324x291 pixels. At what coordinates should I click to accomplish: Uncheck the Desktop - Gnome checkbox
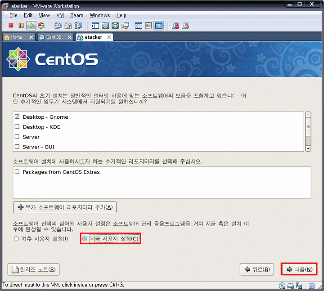(x=17, y=116)
